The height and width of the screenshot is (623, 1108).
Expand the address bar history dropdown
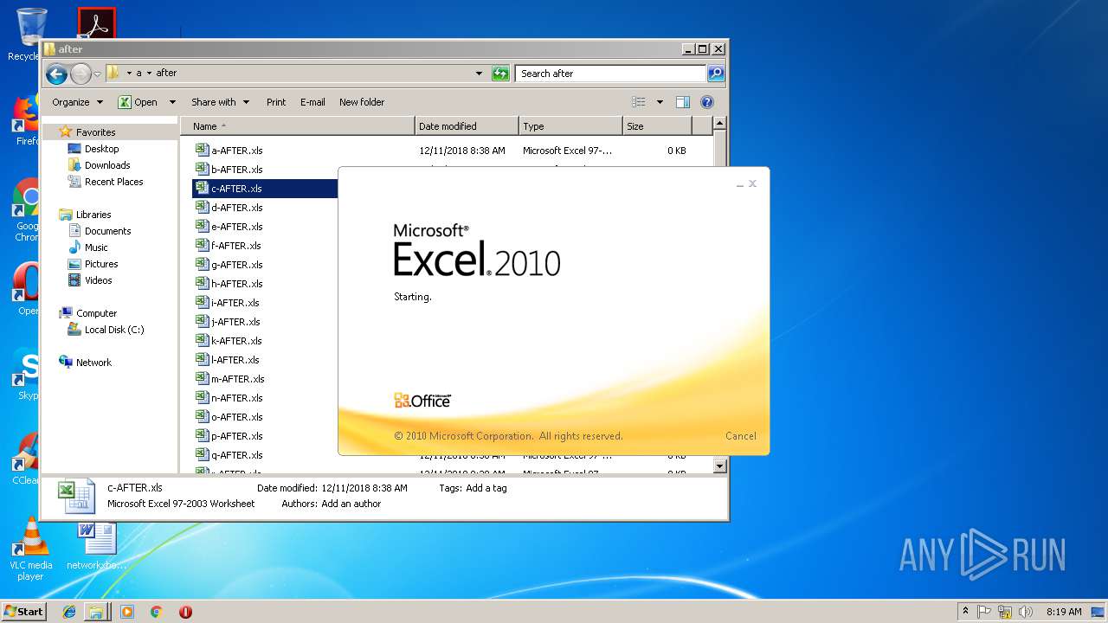[x=480, y=74]
